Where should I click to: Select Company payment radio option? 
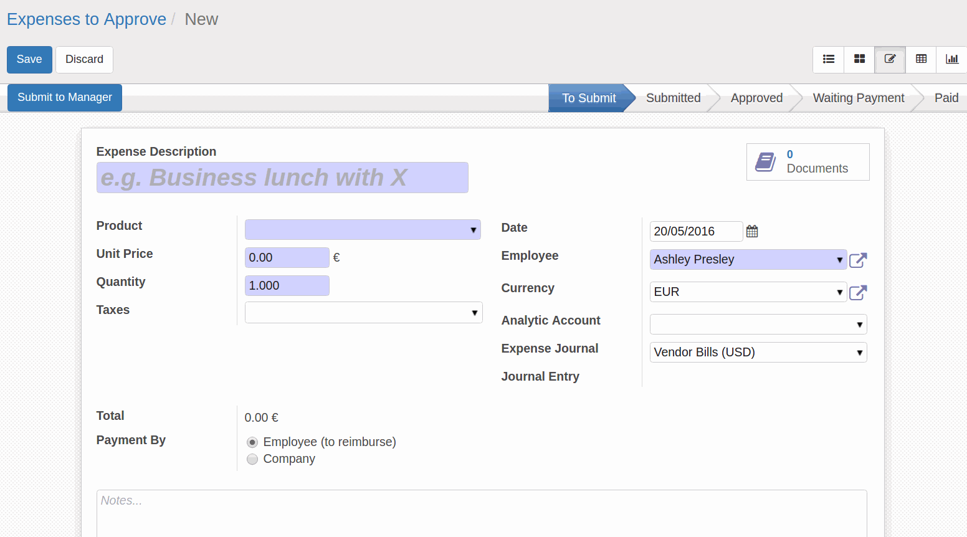tap(252, 459)
